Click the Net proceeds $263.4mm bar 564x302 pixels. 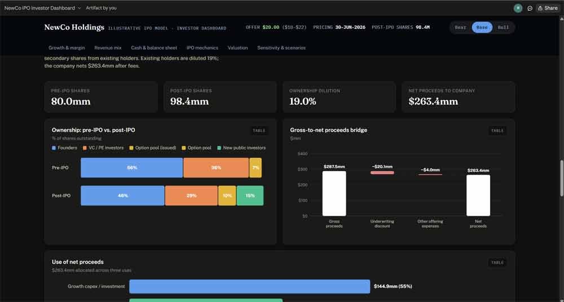click(478, 195)
